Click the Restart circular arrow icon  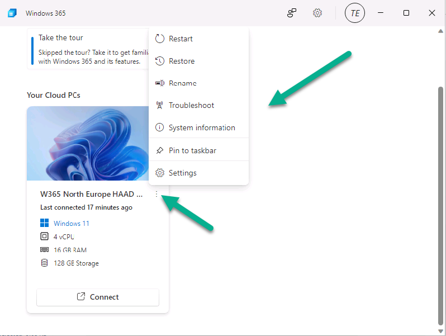160,39
